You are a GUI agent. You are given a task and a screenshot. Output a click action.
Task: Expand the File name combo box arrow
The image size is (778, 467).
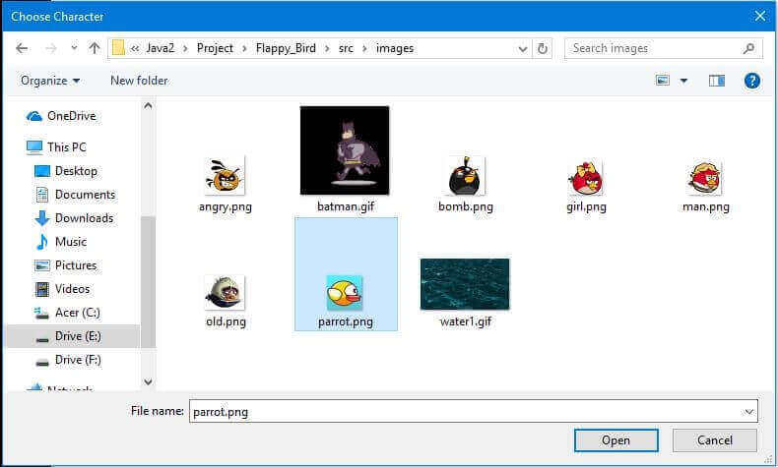(x=748, y=411)
